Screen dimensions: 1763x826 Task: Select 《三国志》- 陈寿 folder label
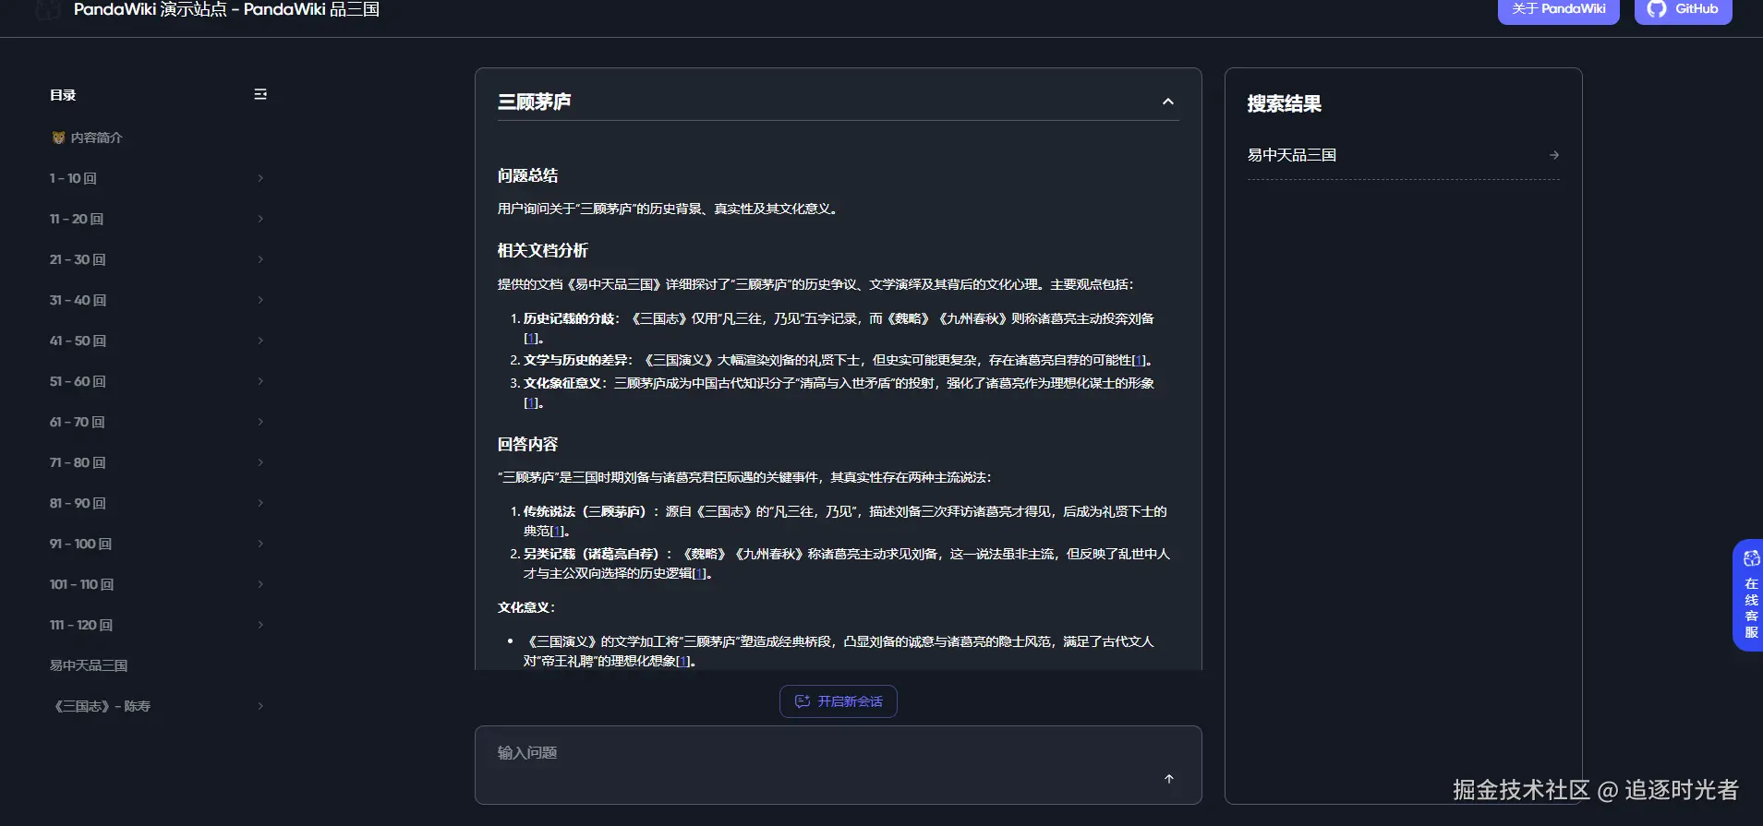(x=101, y=706)
